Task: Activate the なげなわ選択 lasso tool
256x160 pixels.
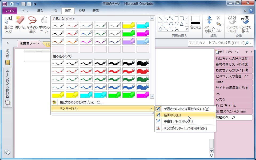Action: point(32,24)
